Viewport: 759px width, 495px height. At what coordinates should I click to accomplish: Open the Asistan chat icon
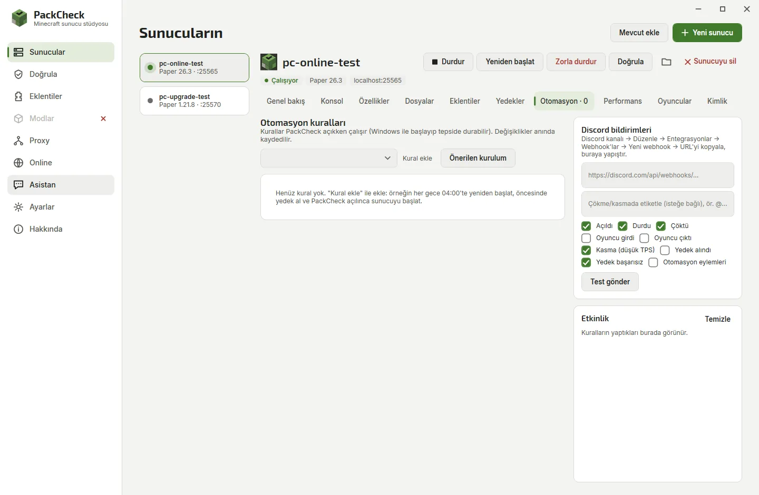coord(18,185)
